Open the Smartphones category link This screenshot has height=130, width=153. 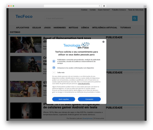[x=88, y=118]
